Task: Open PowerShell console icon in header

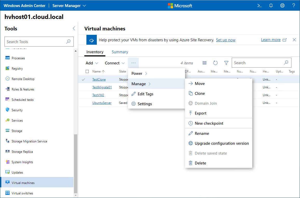Action: (x=259, y=5)
